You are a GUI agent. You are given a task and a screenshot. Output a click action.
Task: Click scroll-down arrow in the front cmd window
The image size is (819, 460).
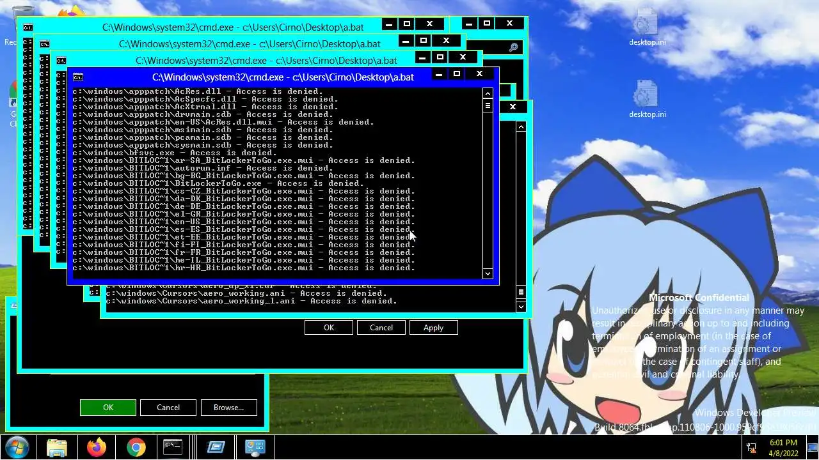coord(488,273)
